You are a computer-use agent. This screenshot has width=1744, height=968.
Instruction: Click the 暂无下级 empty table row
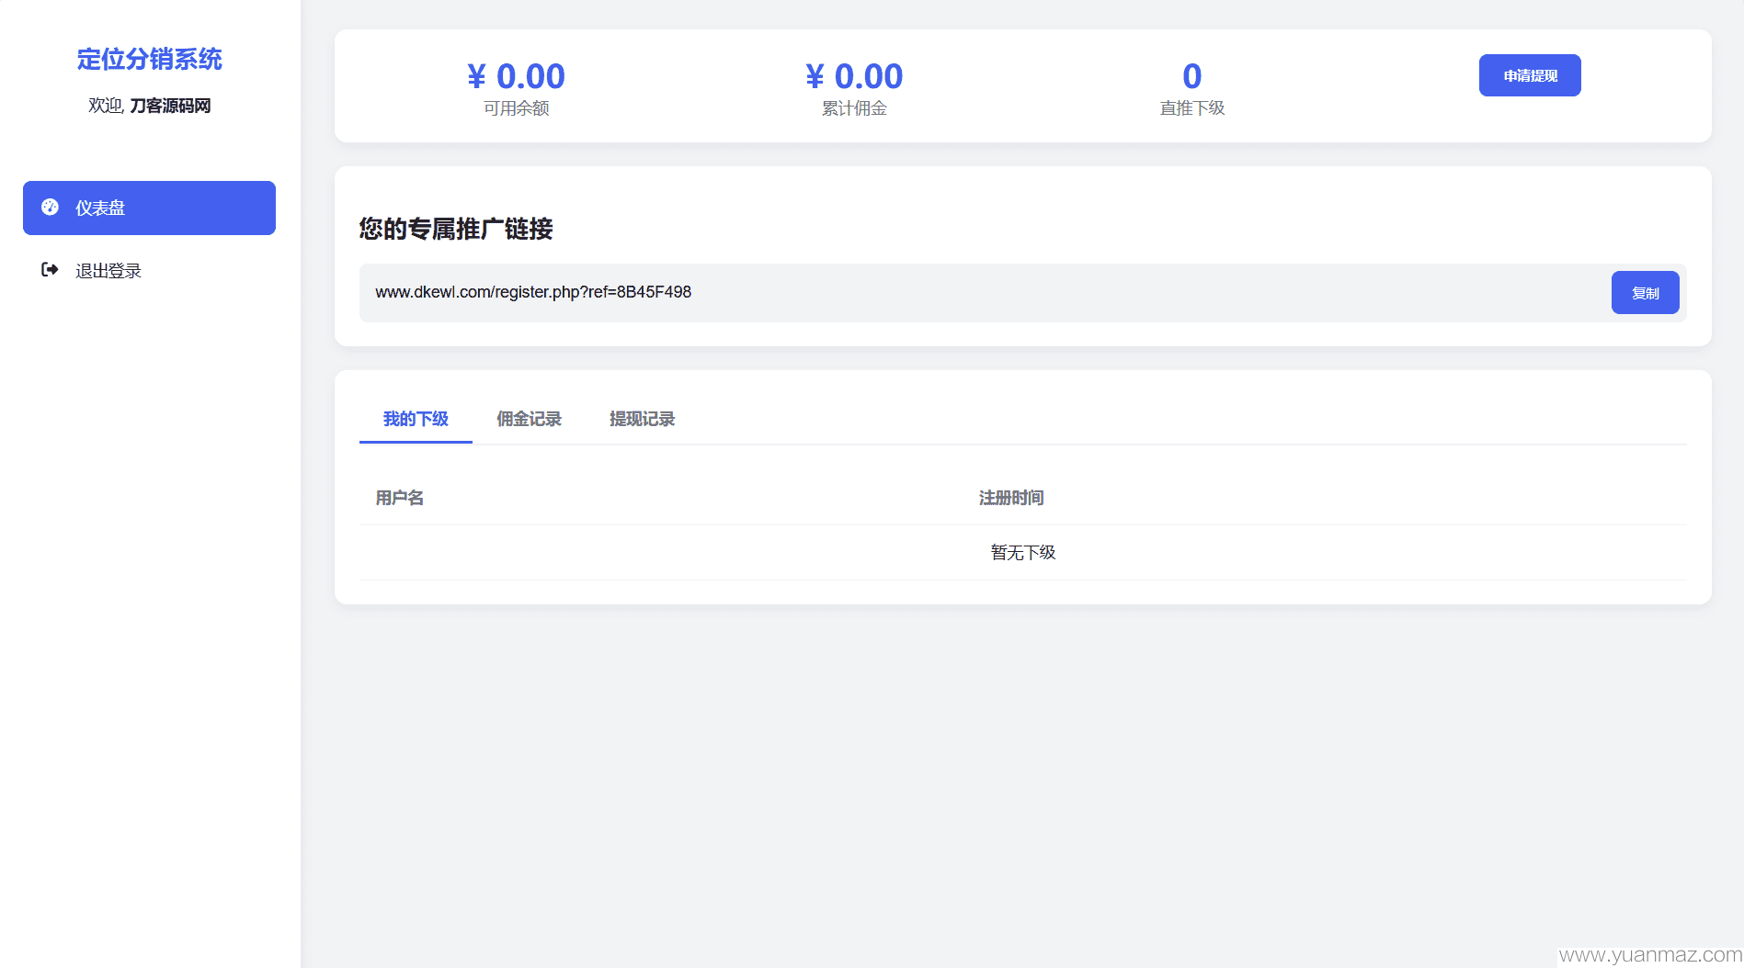coord(1022,552)
